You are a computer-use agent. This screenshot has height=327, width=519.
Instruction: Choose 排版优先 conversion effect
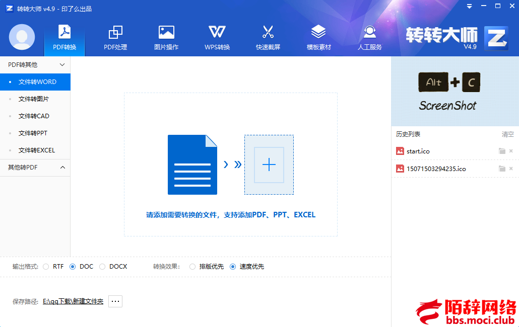(x=192, y=267)
